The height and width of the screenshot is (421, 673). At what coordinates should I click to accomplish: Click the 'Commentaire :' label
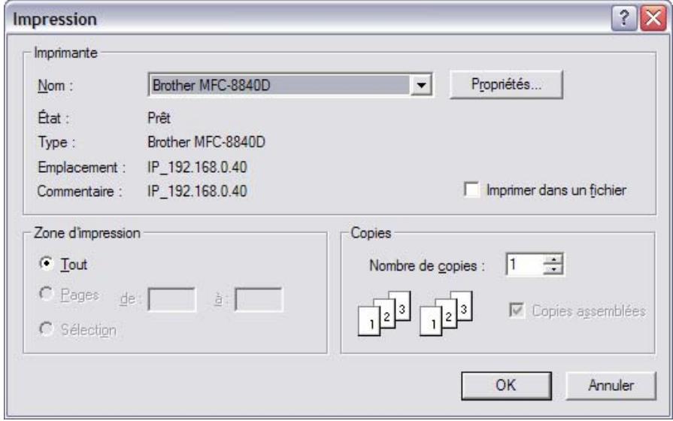pos(80,191)
